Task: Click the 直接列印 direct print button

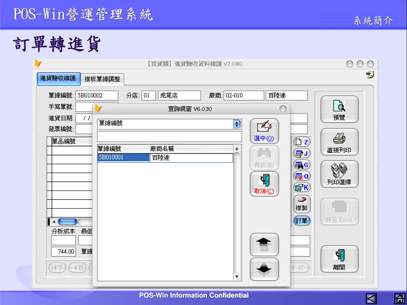Action: (339, 142)
